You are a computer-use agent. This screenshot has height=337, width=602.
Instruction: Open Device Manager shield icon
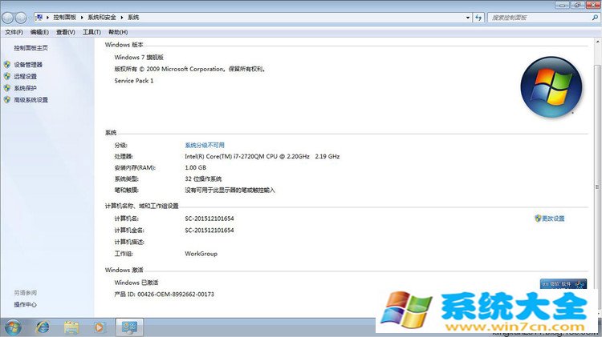pyautogui.click(x=7, y=64)
